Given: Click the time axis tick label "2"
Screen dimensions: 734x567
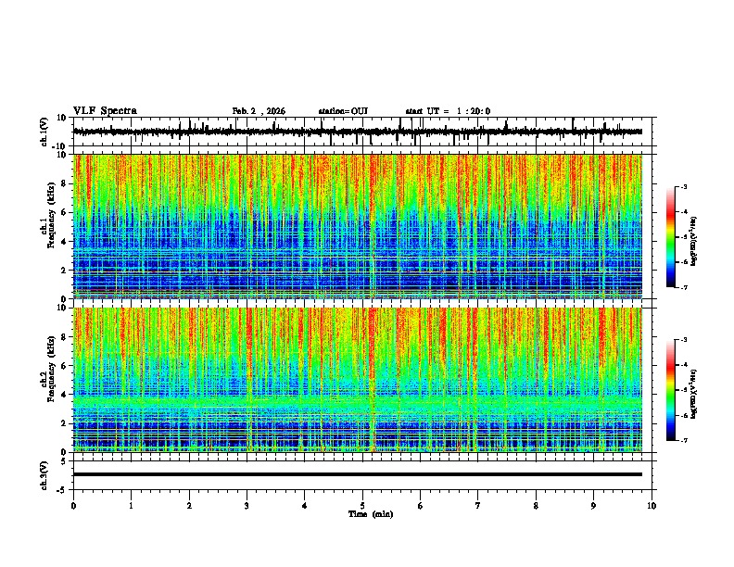Looking at the screenshot, I should pyautogui.click(x=189, y=506).
